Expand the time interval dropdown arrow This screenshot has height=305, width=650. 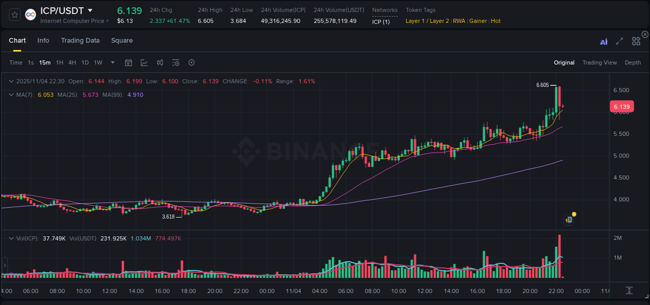[111, 62]
